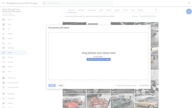This screenshot has height=108, width=192.
Task: Switch to the At work tab
Action: click(125, 10)
